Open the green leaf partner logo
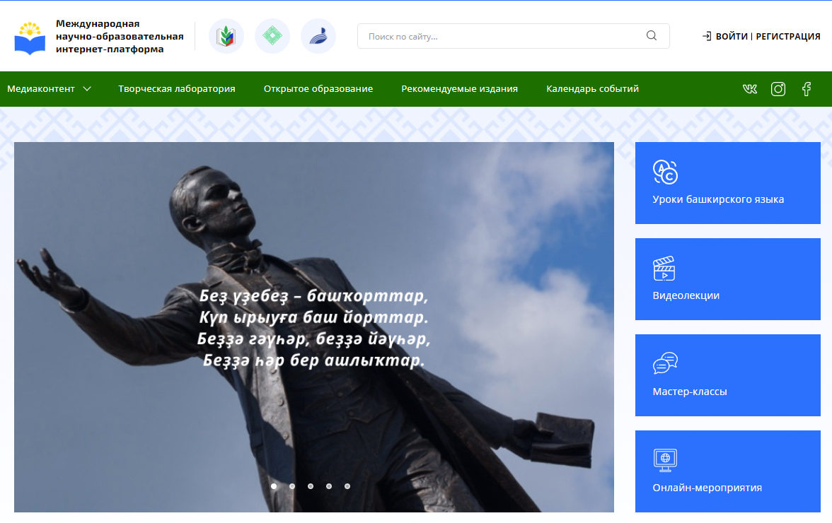This screenshot has height=523, width=832. point(226,36)
